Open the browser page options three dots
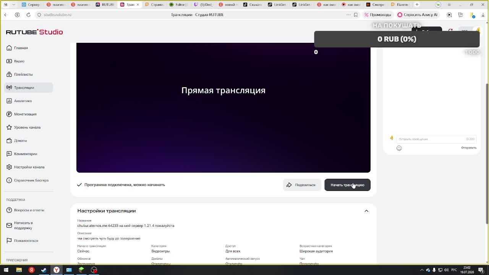The image size is (489, 275). [x=348, y=15]
